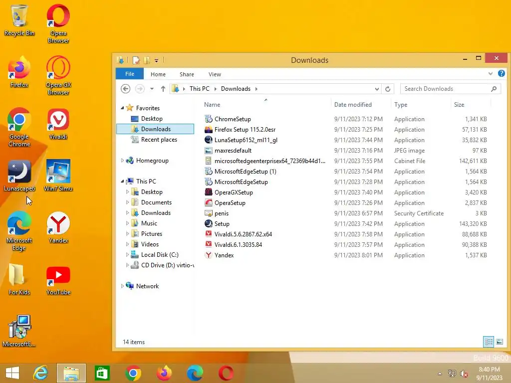This screenshot has height=383, width=511.
Task: Select the Google Chrome desktop shortcut
Action: [19, 127]
